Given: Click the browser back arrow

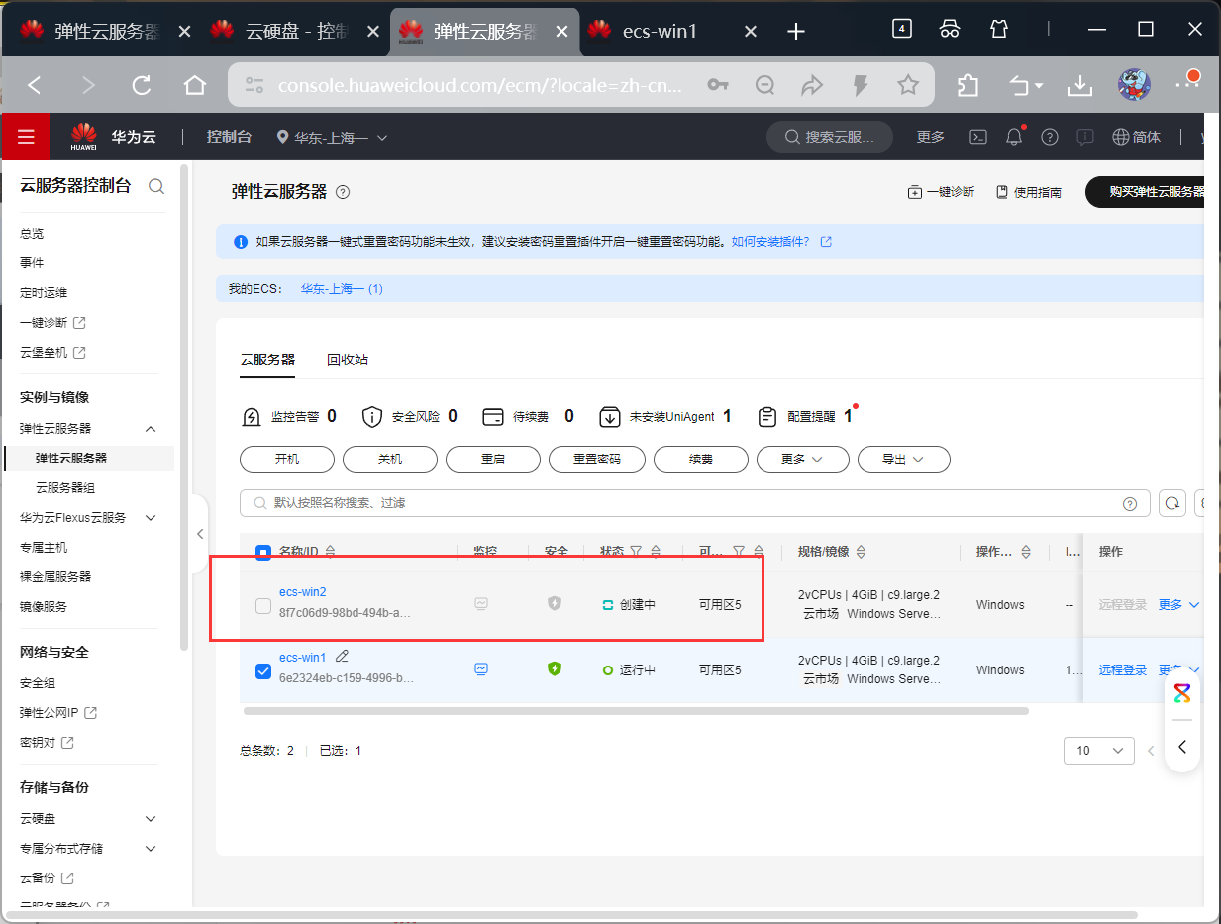Looking at the screenshot, I should click(35, 86).
